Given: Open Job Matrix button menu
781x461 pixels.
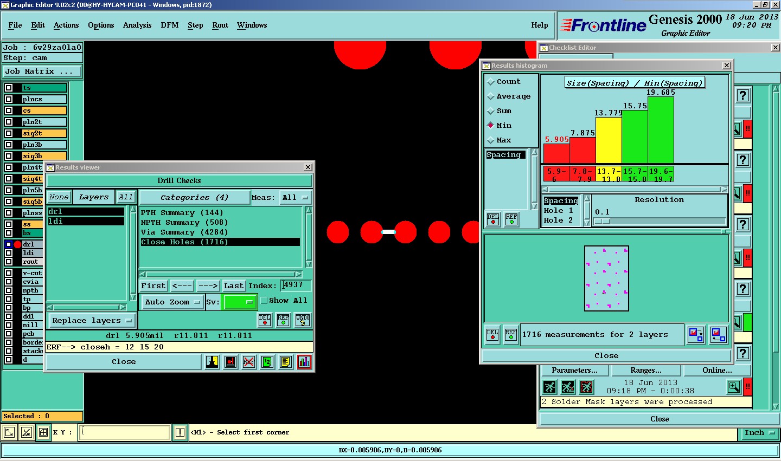Looking at the screenshot, I should [42, 72].
